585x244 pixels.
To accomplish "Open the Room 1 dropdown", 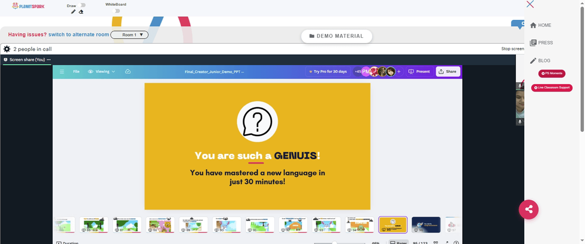I will tap(129, 34).
